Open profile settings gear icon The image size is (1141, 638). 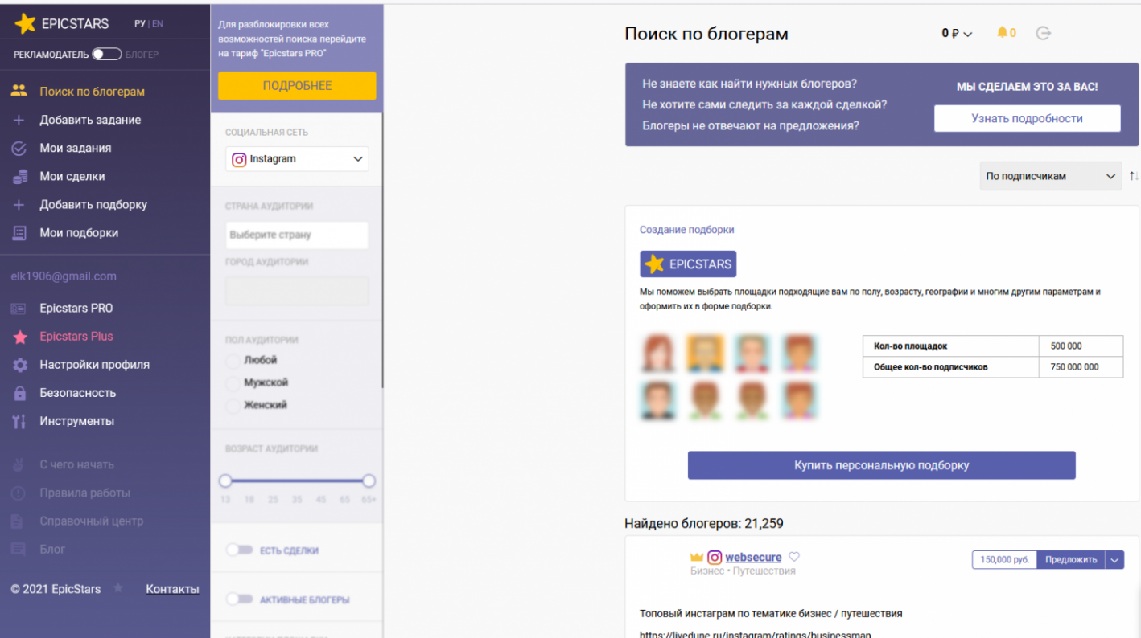(20, 365)
